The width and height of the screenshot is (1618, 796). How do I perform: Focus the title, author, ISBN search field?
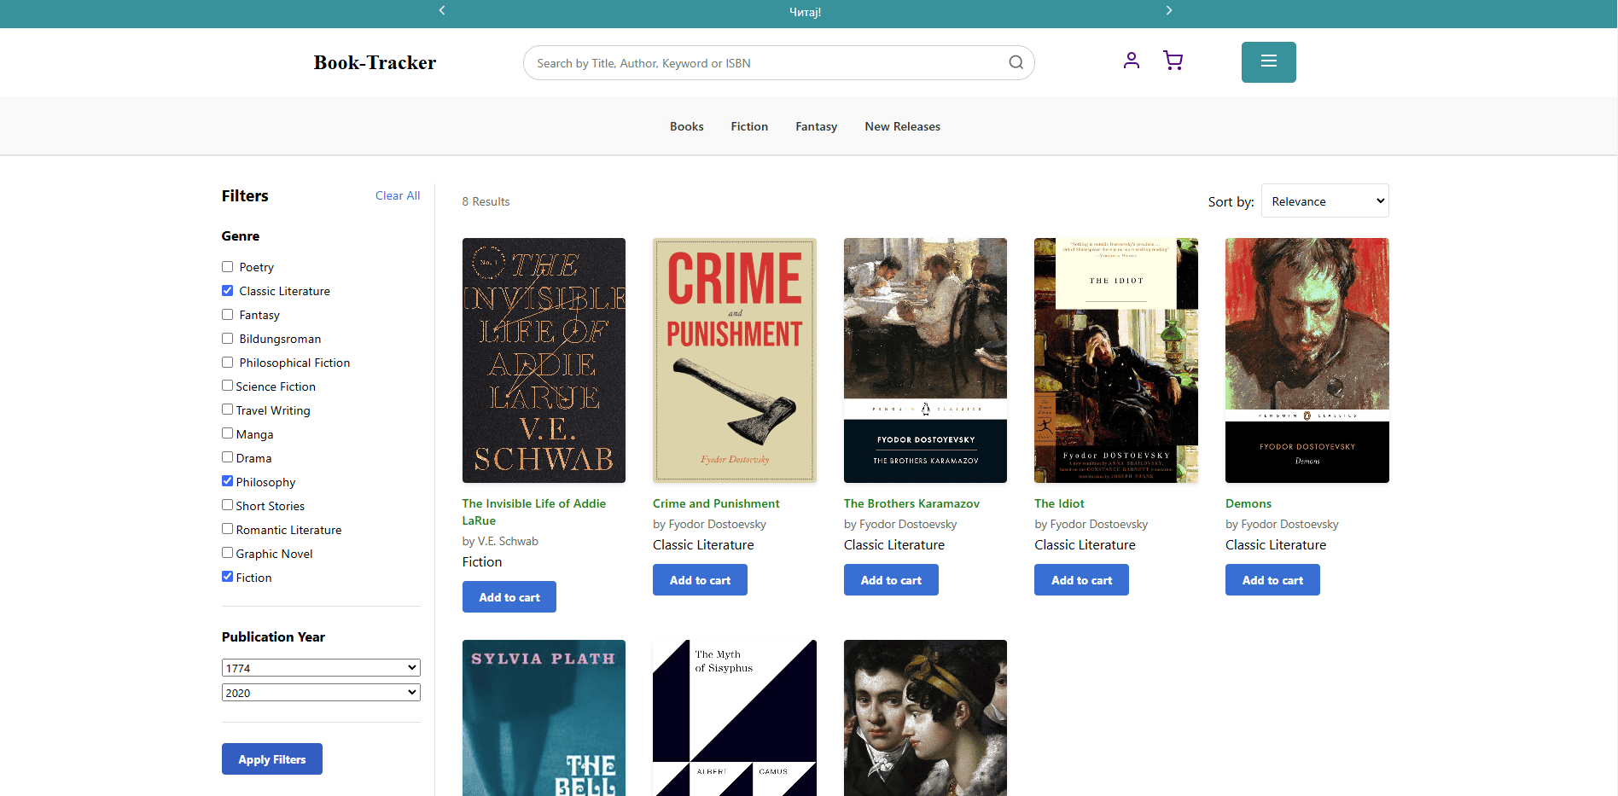(764, 63)
